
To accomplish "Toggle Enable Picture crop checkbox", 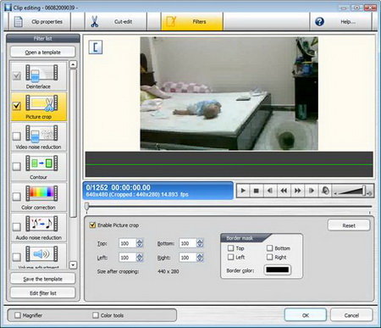I will [x=92, y=225].
